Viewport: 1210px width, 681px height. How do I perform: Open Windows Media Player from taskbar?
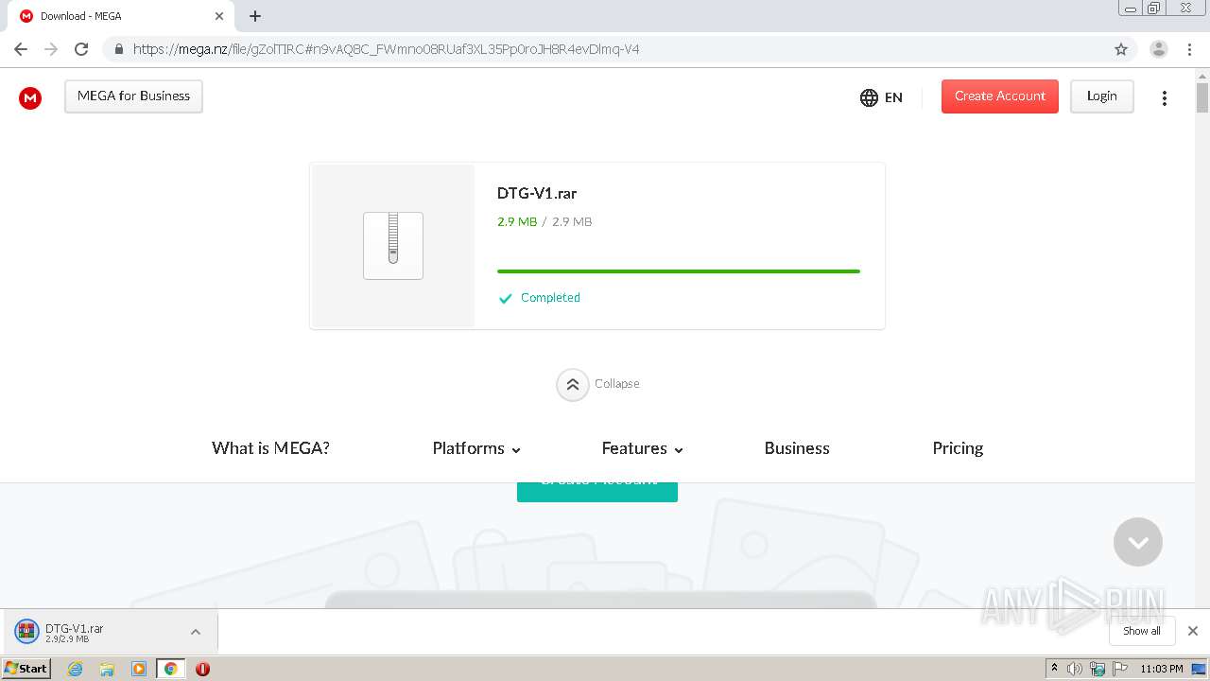coord(139,669)
